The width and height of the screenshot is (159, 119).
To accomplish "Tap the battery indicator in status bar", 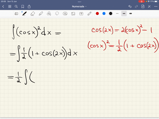I will click(156, 1).
